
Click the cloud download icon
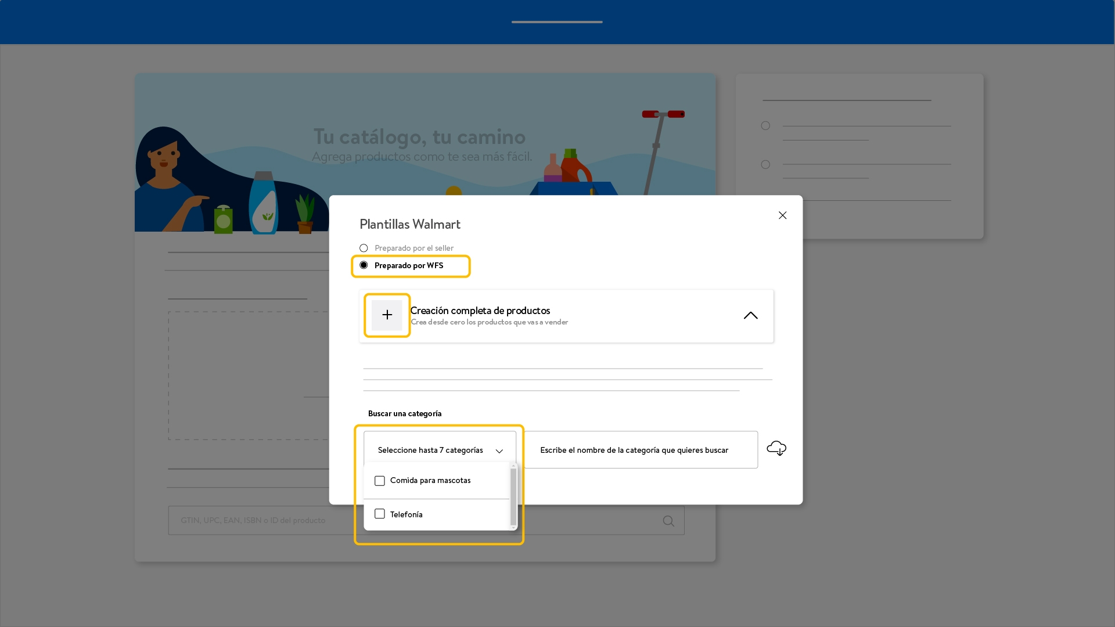tap(776, 448)
